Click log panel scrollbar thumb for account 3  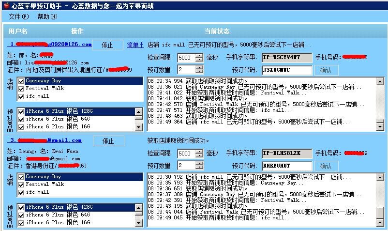(x=380, y=213)
